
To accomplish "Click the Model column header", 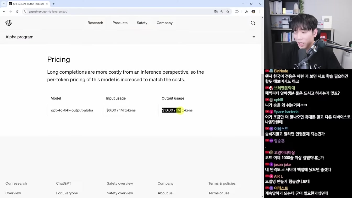I will pyautogui.click(x=56, y=98).
